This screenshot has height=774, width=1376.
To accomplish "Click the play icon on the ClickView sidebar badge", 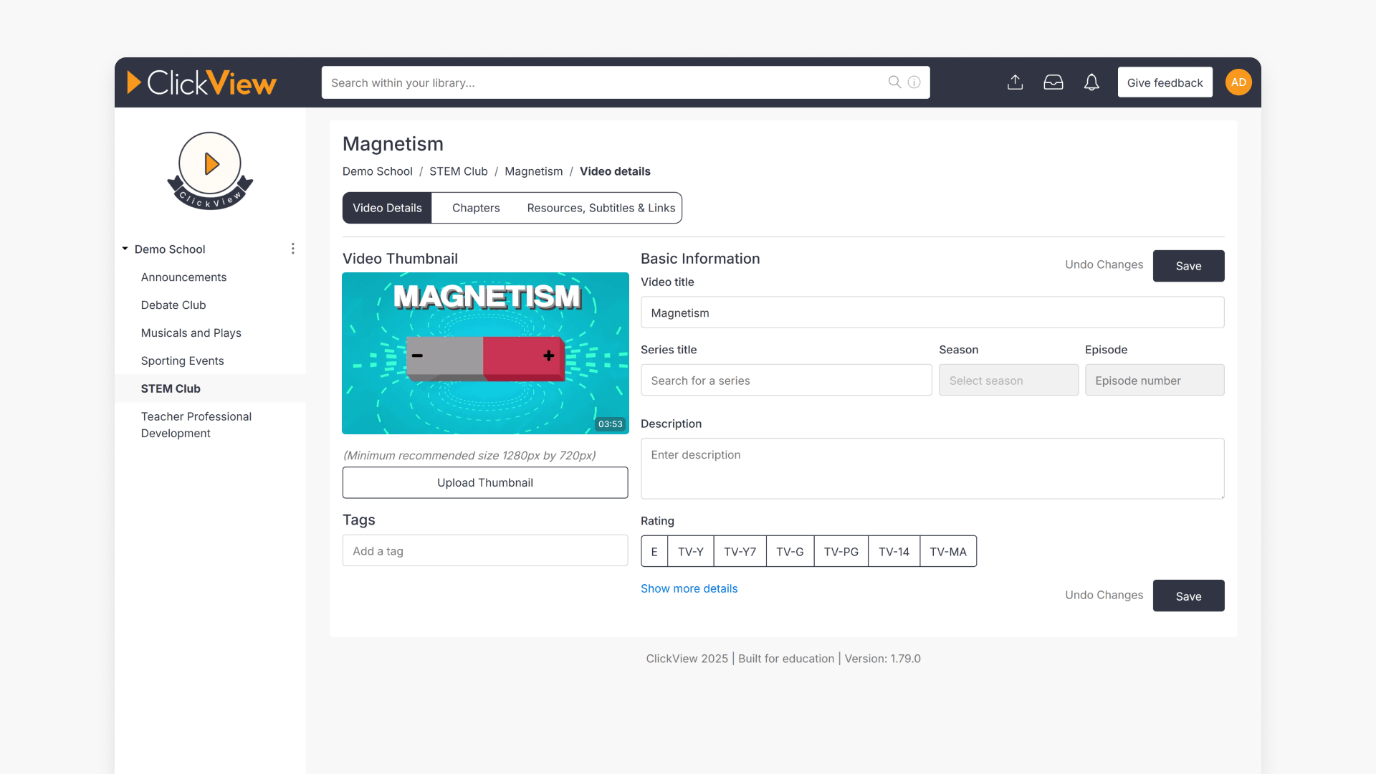I will (x=210, y=163).
